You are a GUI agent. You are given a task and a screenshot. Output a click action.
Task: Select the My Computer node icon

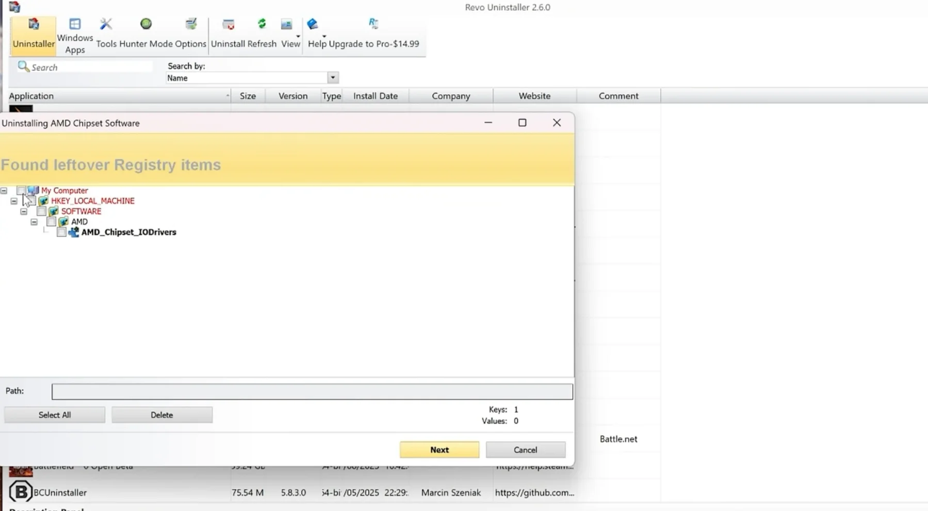pos(33,190)
